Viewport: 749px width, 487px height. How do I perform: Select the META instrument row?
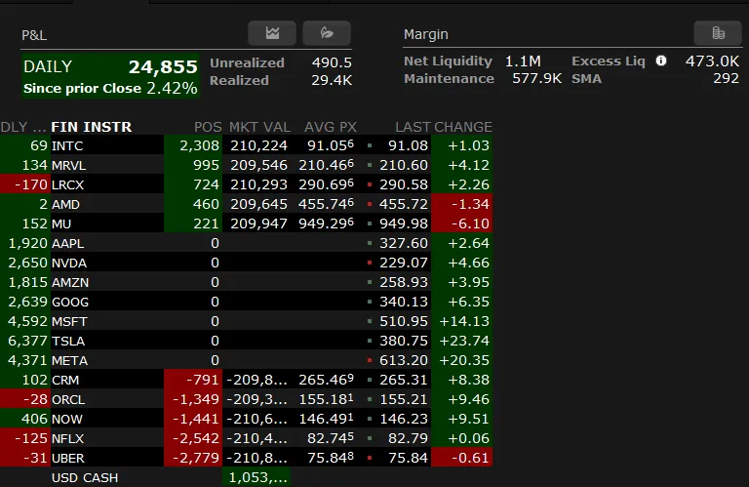pyautogui.click(x=246, y=360)
